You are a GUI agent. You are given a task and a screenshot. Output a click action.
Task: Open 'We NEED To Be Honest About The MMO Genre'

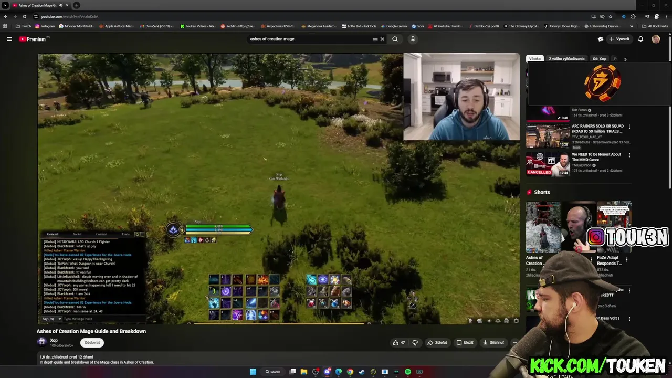tap(596, 157)
